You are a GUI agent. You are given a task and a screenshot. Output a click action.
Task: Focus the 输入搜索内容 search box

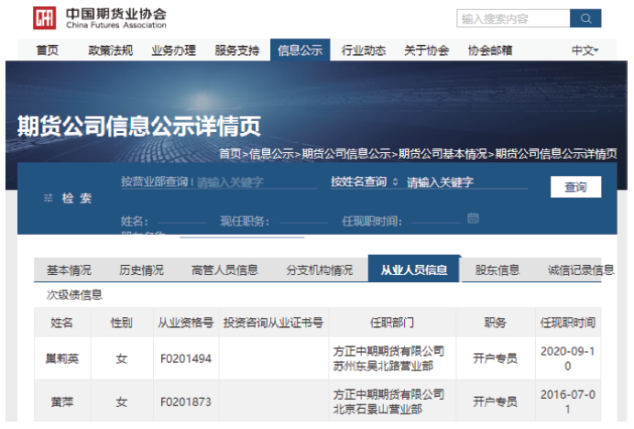513,18
